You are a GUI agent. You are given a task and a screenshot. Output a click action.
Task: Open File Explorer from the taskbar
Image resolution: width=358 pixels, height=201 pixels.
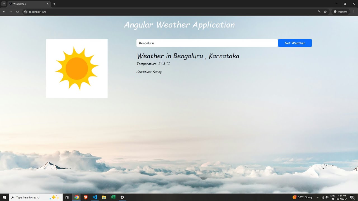pos(104,197)
